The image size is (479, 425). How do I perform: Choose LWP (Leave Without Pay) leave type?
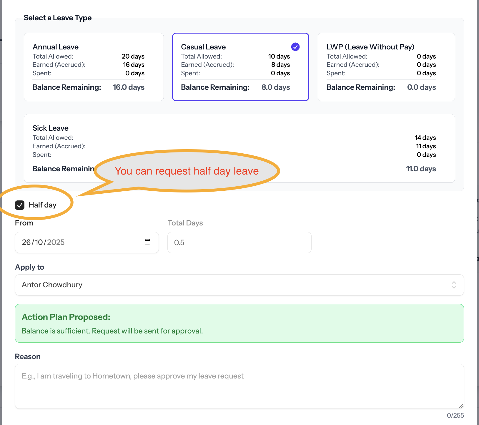pos(386,67)
